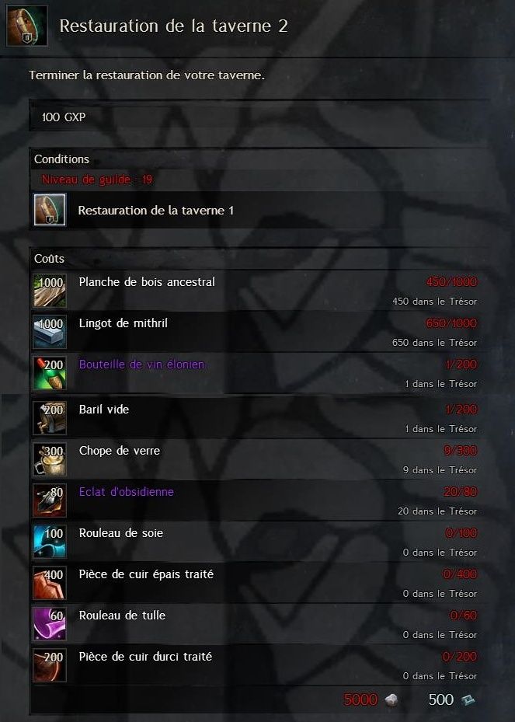This screenshot has height=722, width=515.
Task: Click the red Niveau de guilde 19 condition
Action: [97, 179]
